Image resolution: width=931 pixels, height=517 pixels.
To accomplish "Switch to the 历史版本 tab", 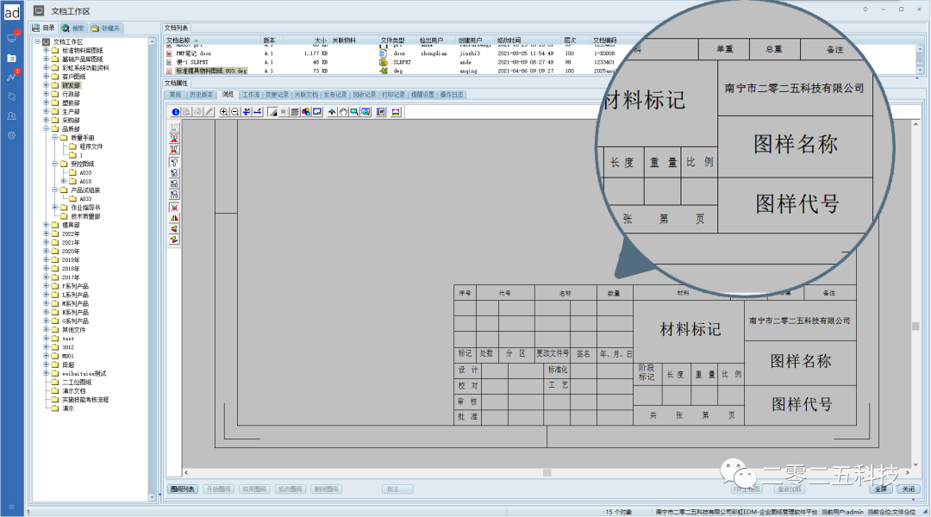I will pos(202,94).
